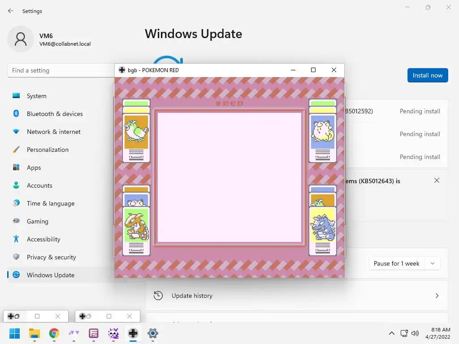Screen dimensions: 459x344
Task: Click the VM6 user profile avatar
Action: 21,39
